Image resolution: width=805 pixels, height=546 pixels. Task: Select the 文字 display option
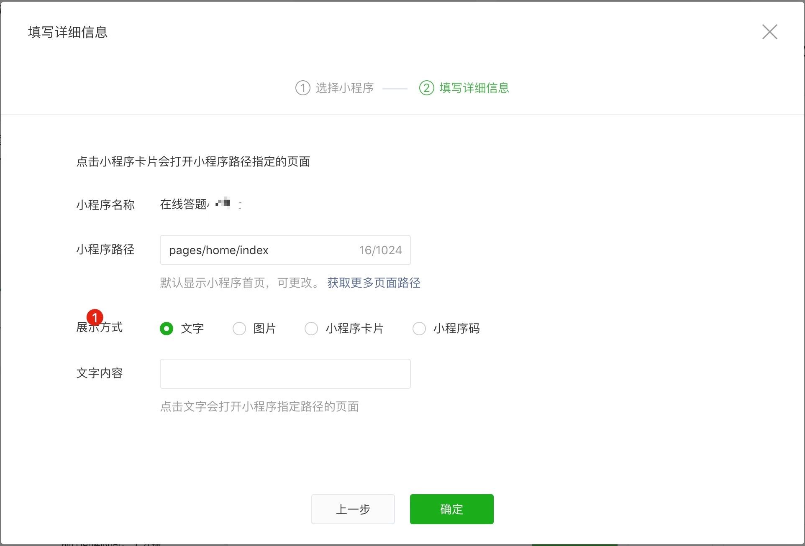[x=167, y=329]
